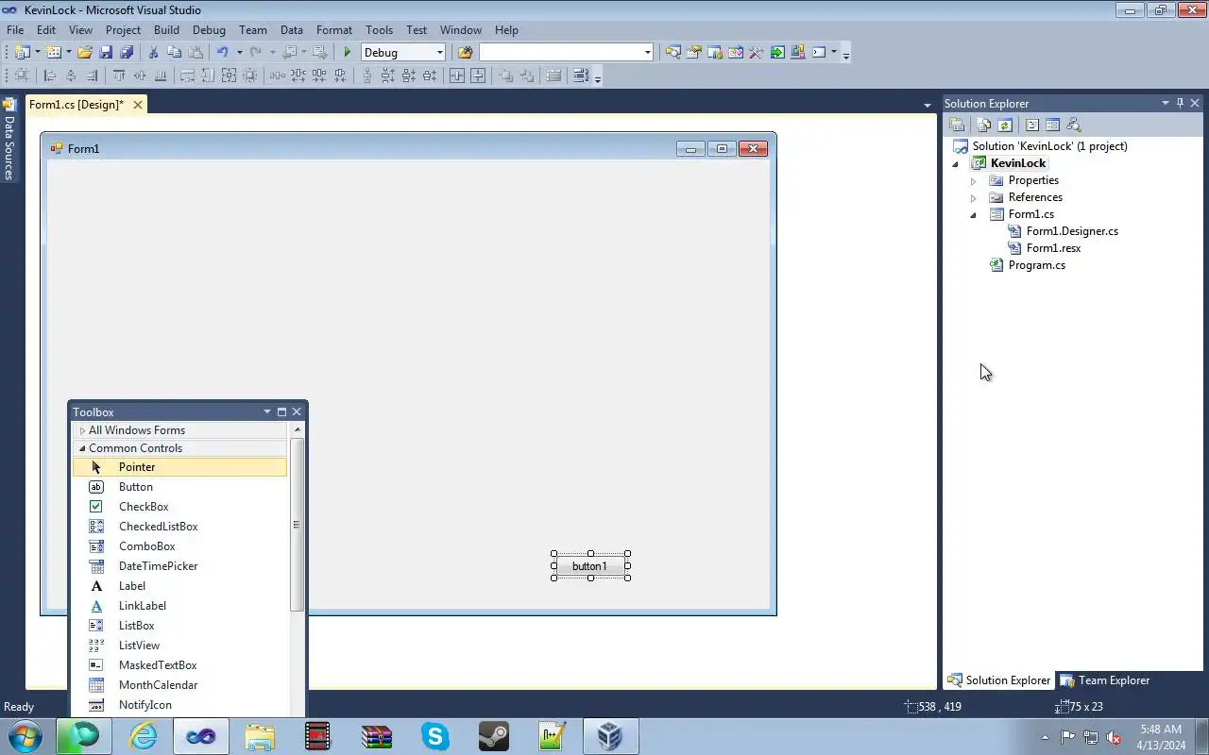The image size is (1209, 755).
Task: Select the CheckBox control in Toolbox
Action: (x=179, y=507)
